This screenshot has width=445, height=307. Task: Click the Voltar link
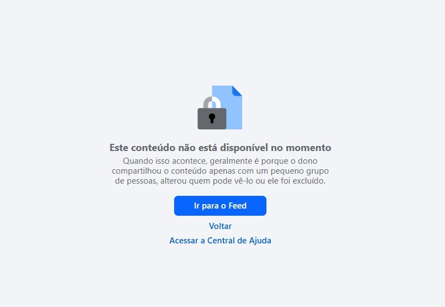[x=220, y=226]
